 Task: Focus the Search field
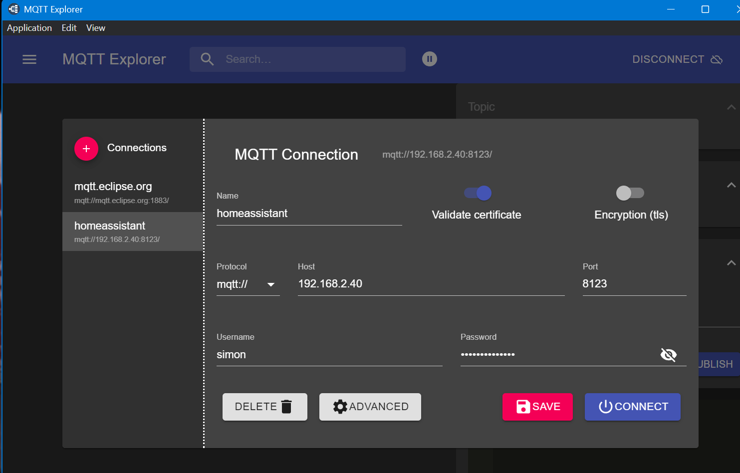tap(297, 59)
